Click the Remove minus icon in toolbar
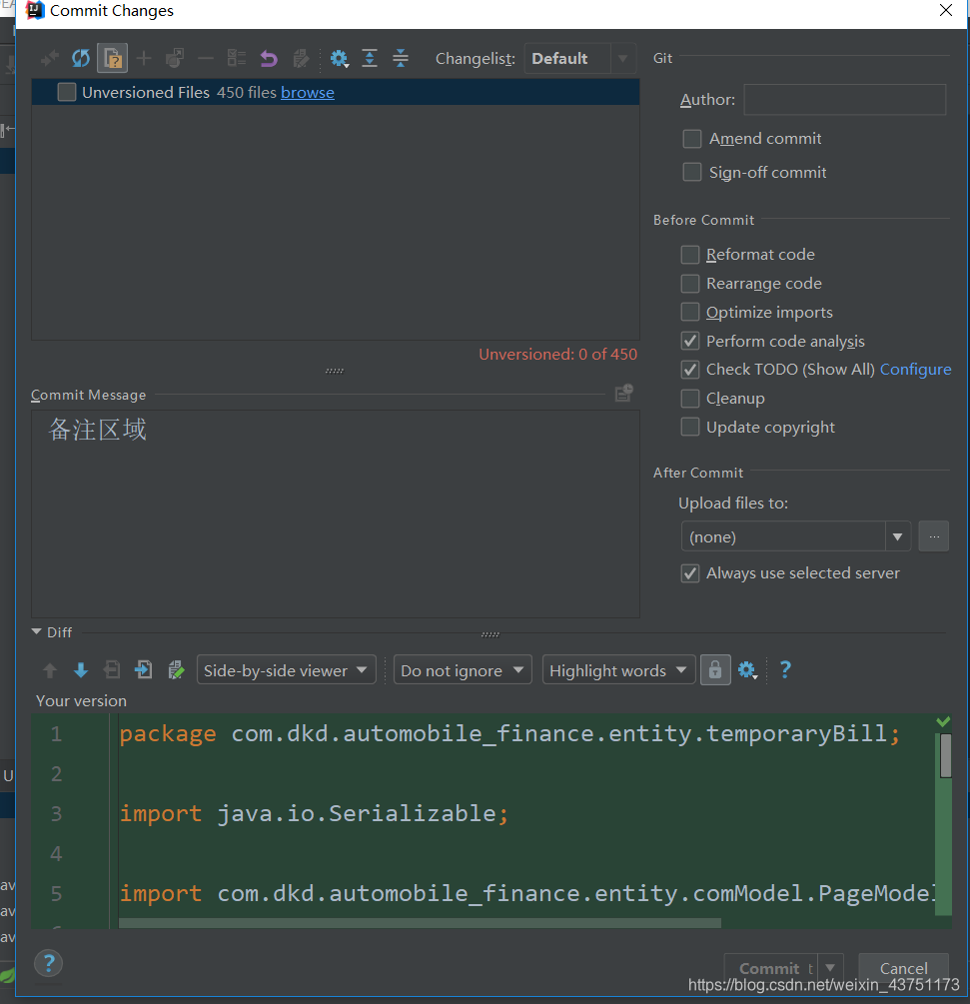 click(206, 59)
